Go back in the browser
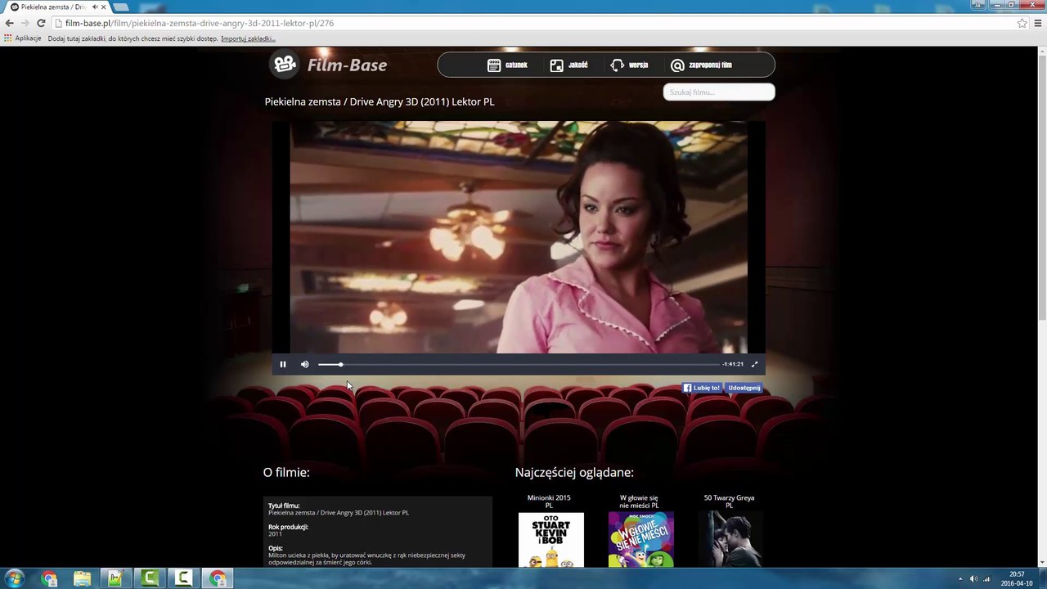The height and width of the screenshot is (589, 1047). click(9, 23)
